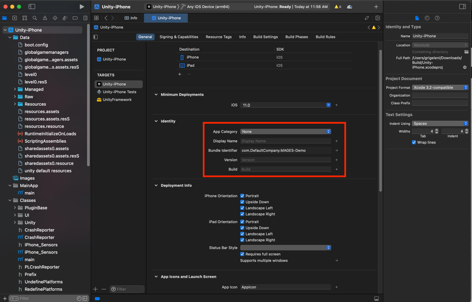Switch to the Build Settings tab
This screenshot has width=472, height=302.
point(265,37)
